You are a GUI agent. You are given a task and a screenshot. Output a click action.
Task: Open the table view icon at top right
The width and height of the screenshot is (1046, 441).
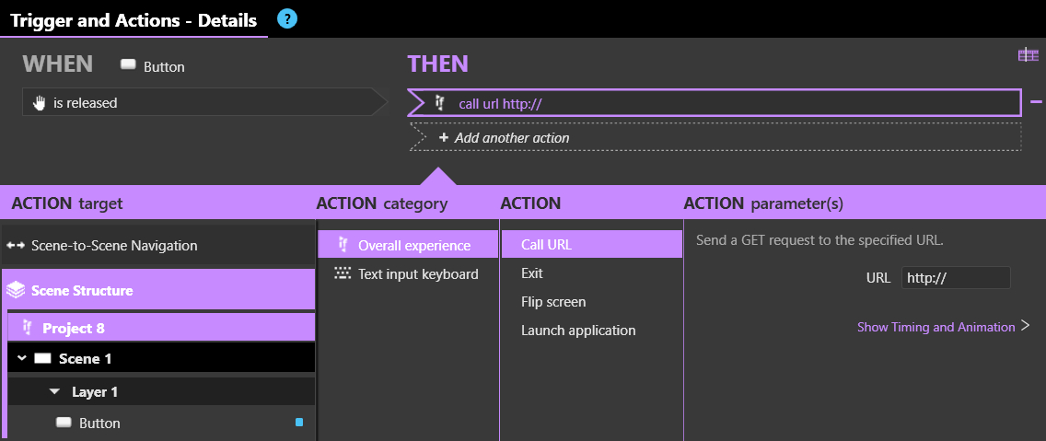click(x=1028, y=55)
